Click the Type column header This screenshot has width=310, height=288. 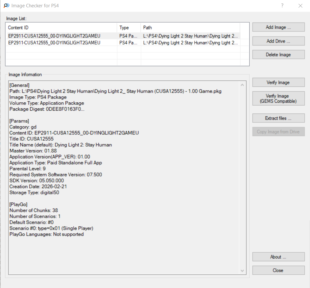[129, 28]
